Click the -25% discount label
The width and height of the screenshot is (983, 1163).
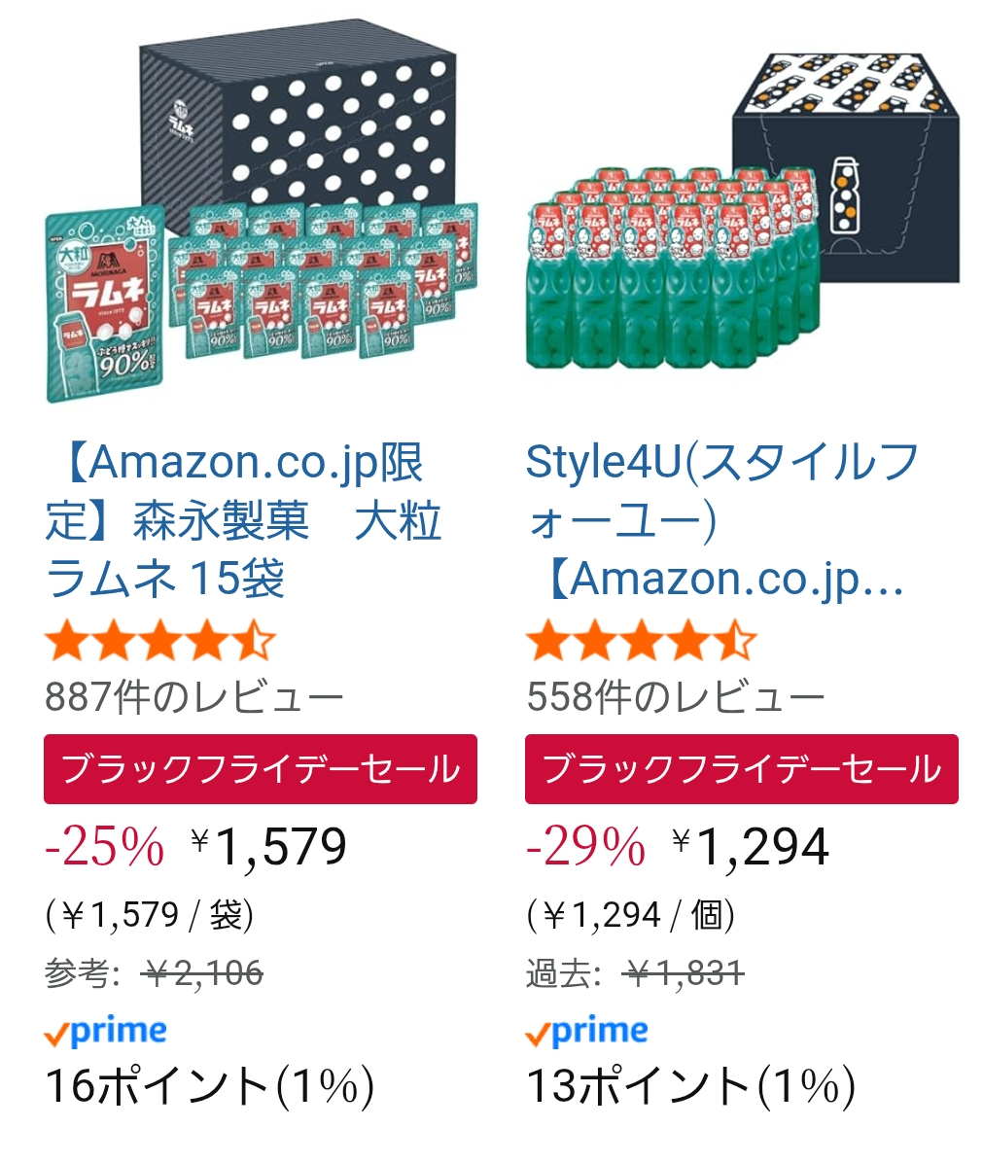click(x=105, y=847)
